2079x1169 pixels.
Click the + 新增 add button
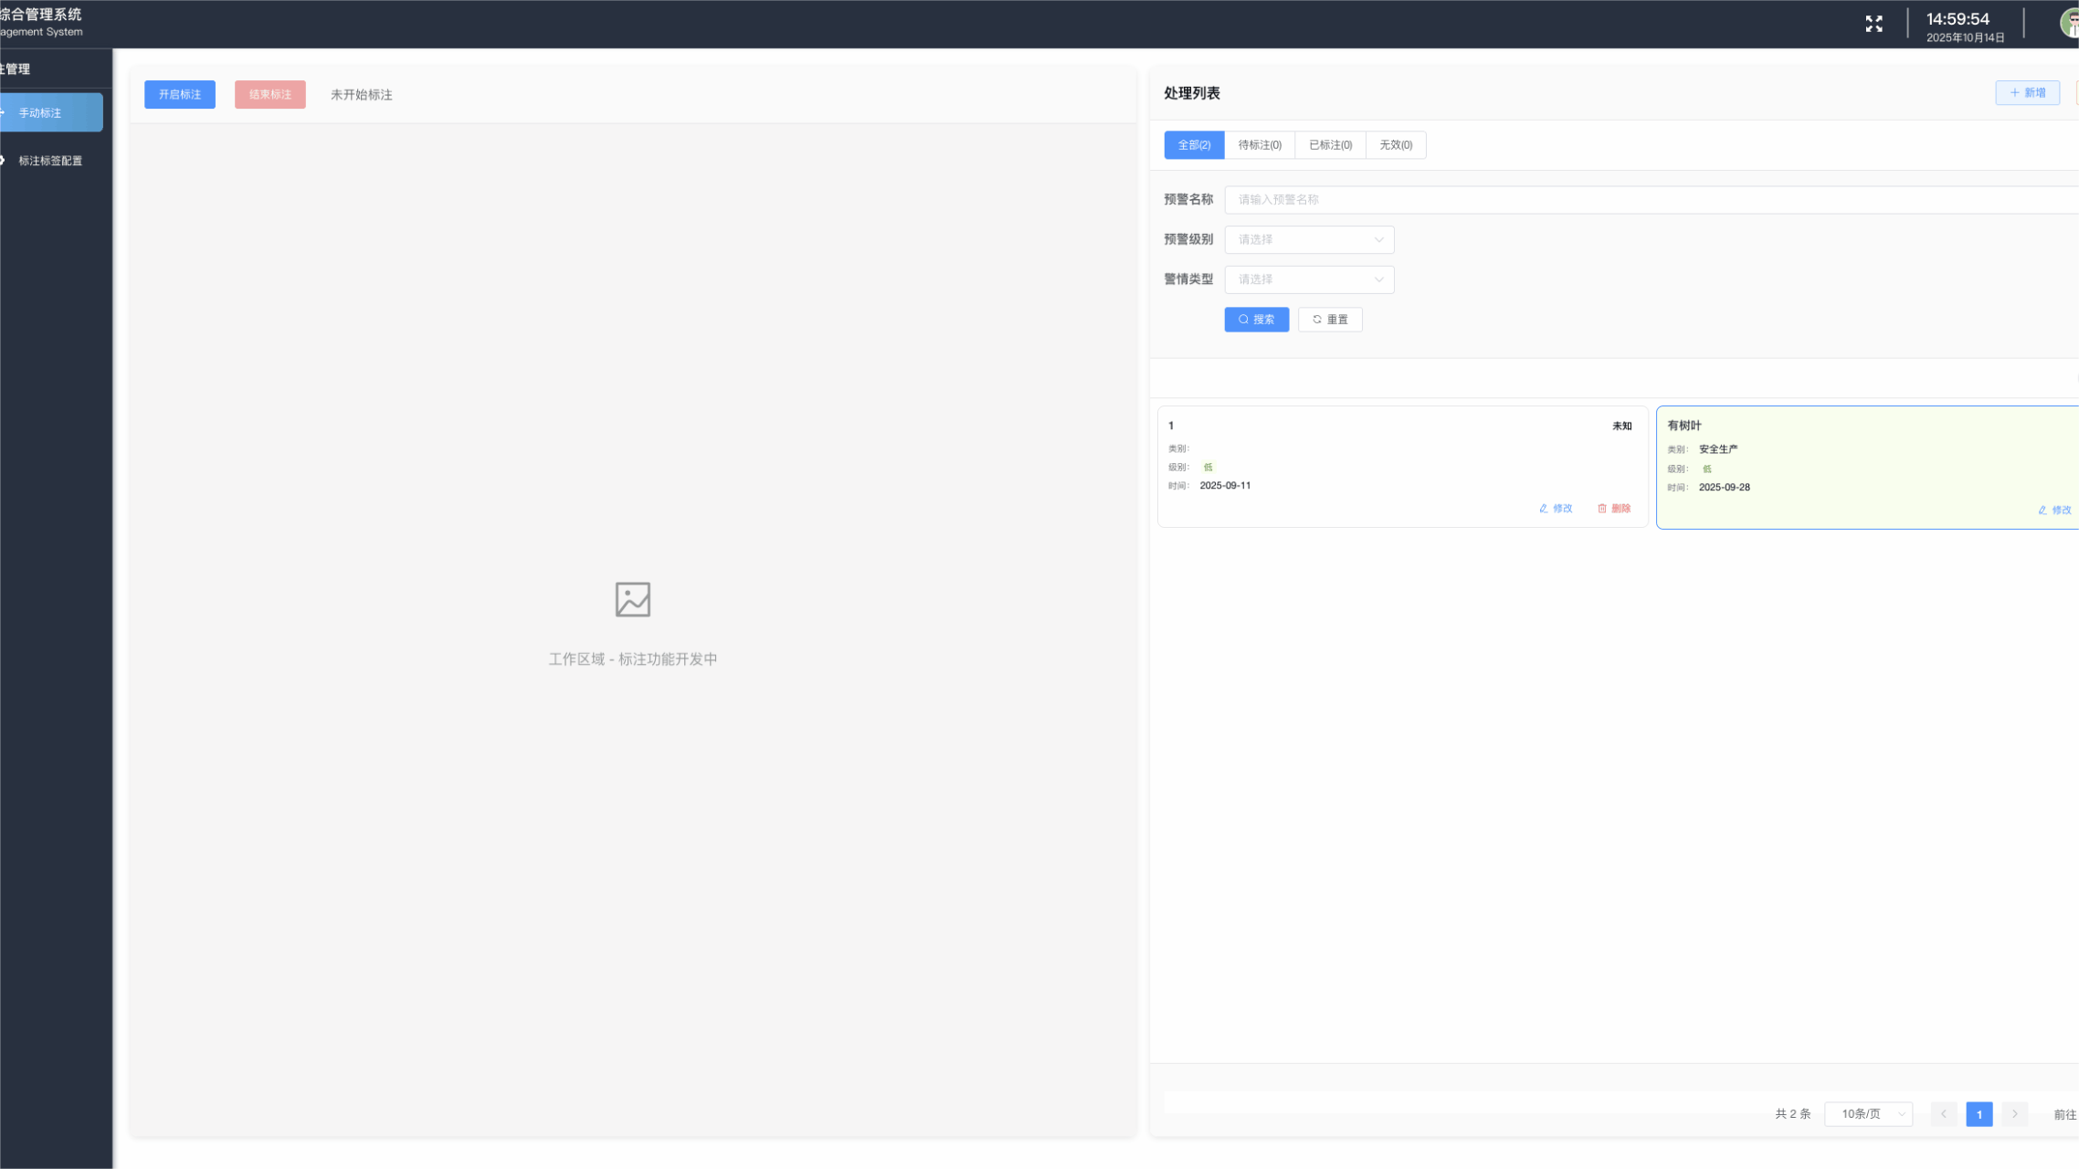(x=2027, y=93)
